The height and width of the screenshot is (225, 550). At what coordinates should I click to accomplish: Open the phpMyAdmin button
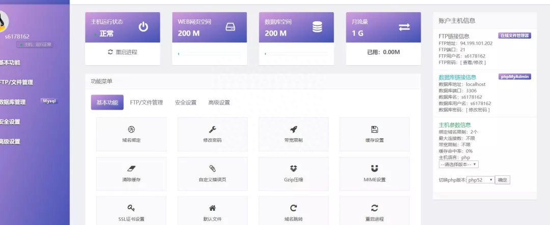tap(515, 77)
